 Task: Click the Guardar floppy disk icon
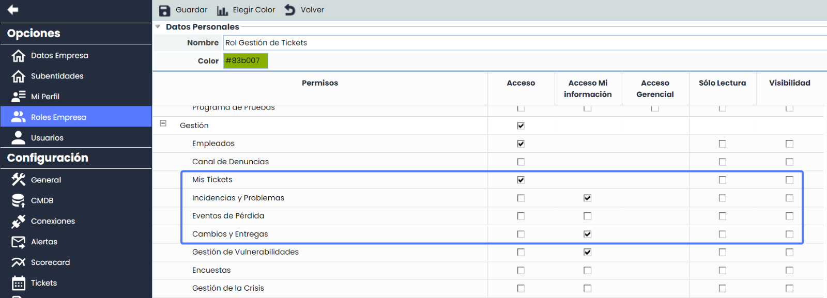[164, 10]
